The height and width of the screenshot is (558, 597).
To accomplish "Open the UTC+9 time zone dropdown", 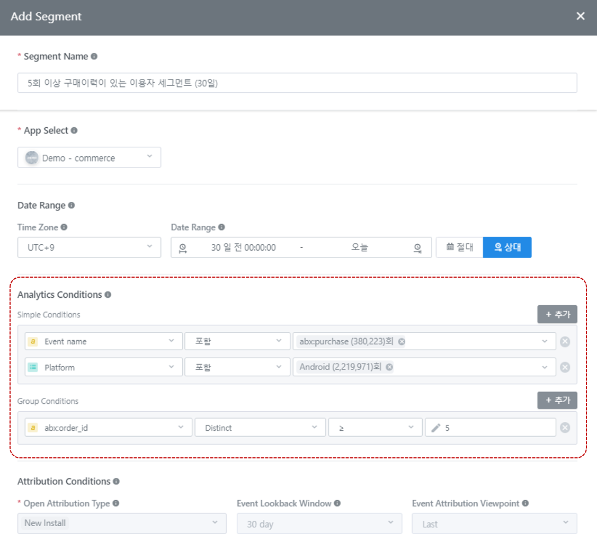I will [89, 247].
